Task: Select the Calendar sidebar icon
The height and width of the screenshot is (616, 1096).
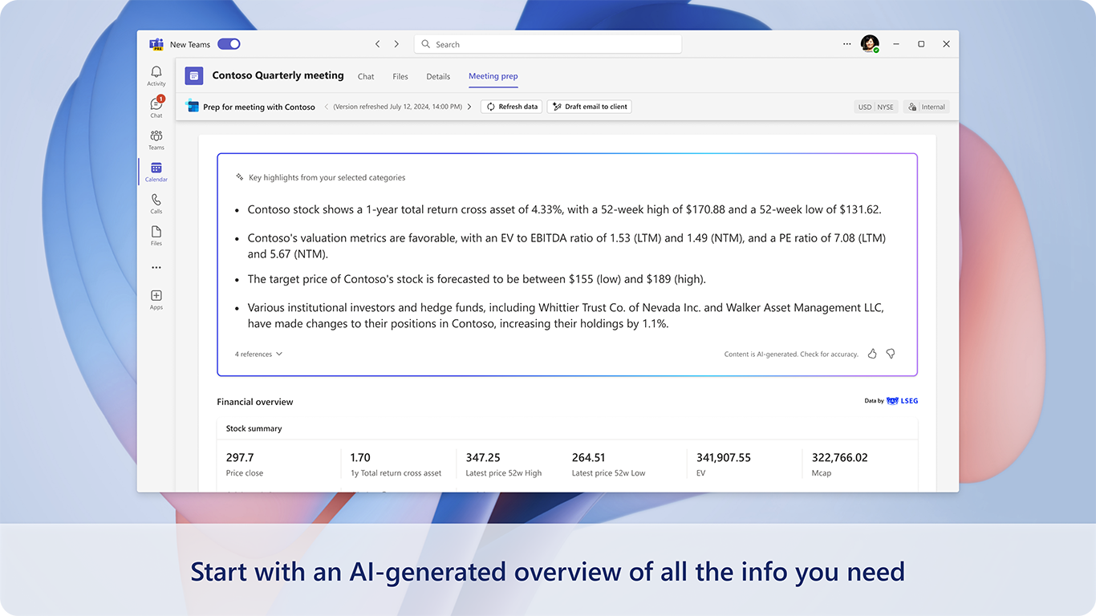Action: click(156, 172)
